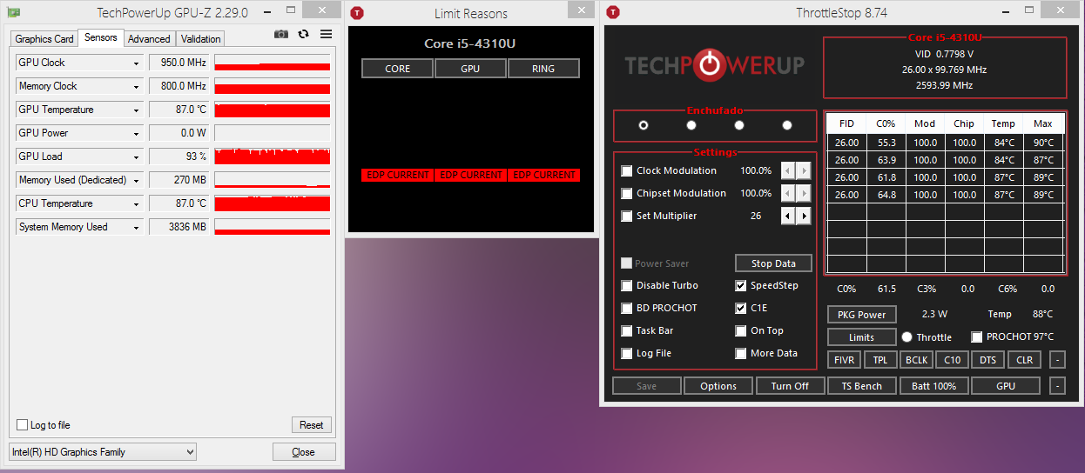The width and height of the screenshot is (1085, 473).
Task: Select the fourth Enchufado profile radio
Action: pos(787,125)
